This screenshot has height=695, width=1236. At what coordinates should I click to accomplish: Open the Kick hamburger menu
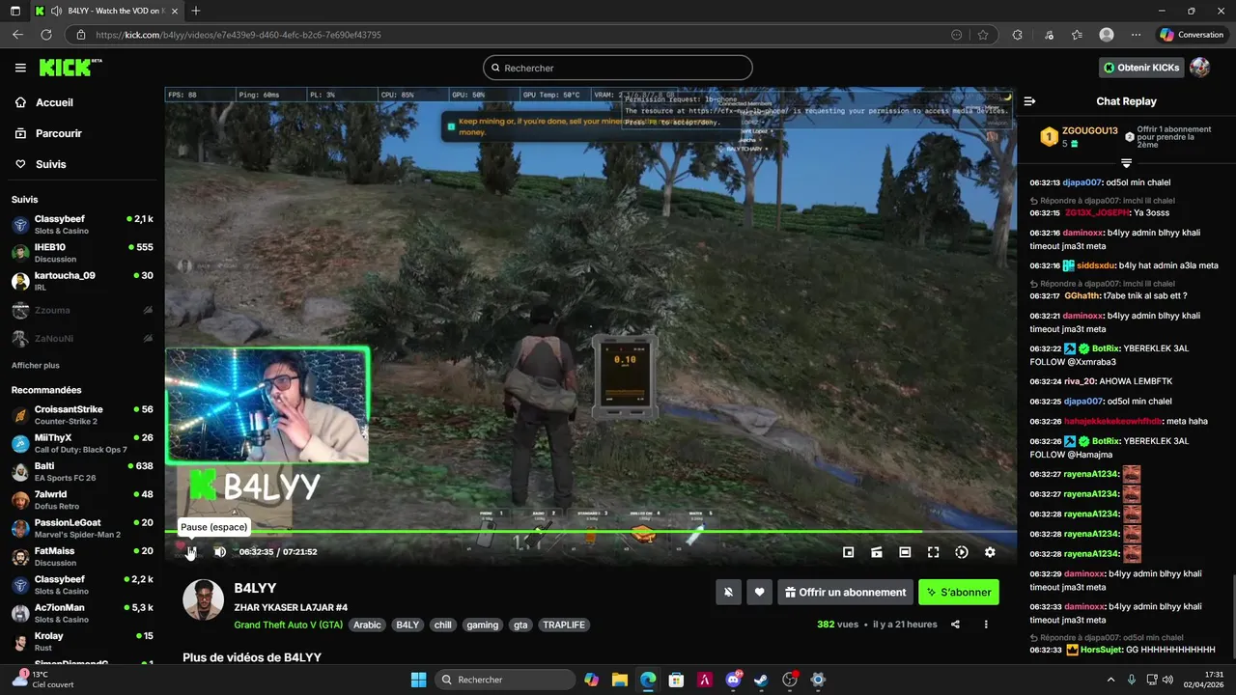[x=20, y=68]
